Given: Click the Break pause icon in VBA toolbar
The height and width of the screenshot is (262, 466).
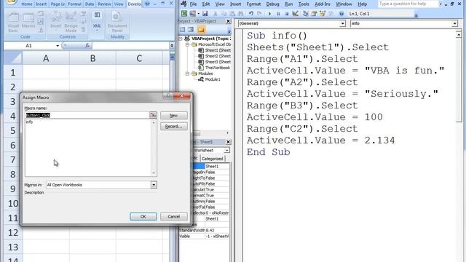Looking at the screenshot, I should (278, 14).
